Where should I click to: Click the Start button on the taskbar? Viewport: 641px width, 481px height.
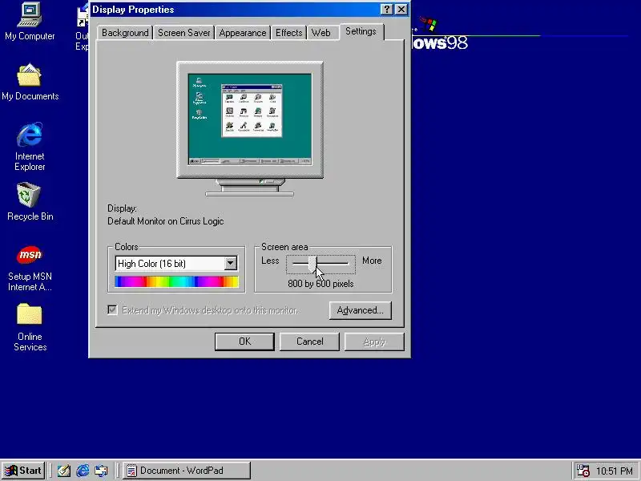coord(23,471)
